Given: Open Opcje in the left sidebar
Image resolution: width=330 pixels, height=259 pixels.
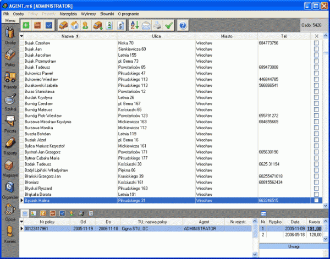Looking at the screenshot, I should [10, 212].
